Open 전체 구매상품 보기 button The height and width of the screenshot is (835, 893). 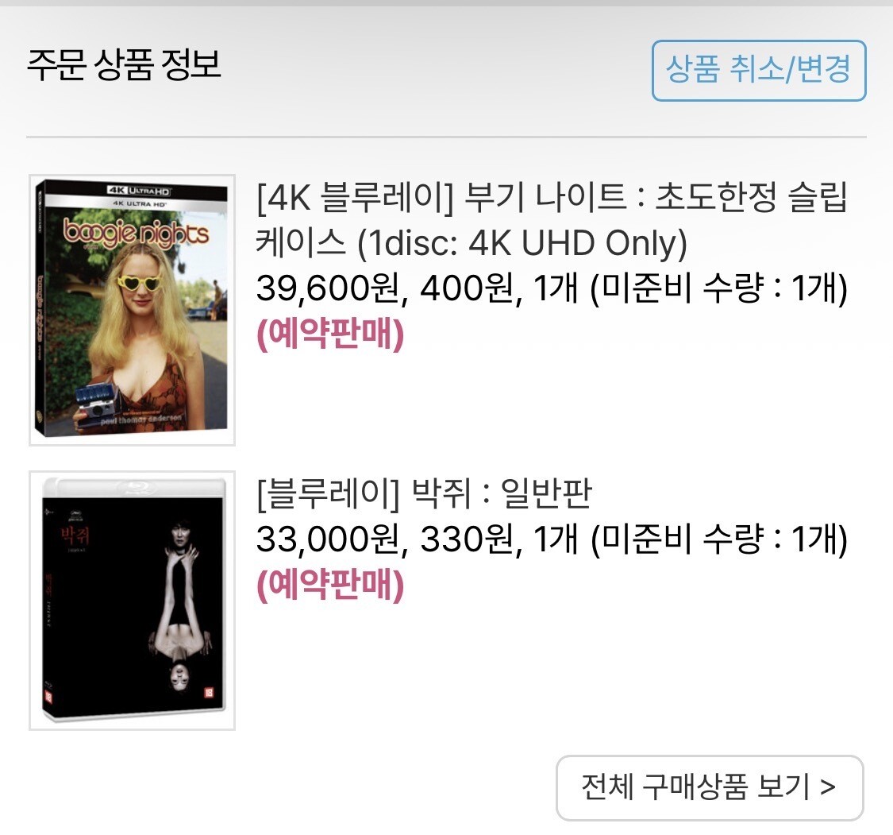pos(710,787)
